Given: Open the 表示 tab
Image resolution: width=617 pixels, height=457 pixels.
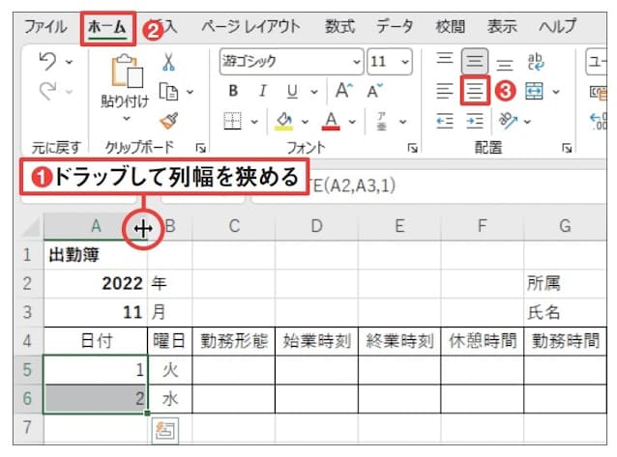Looking at the screenshot, I should tap(502, 27).
